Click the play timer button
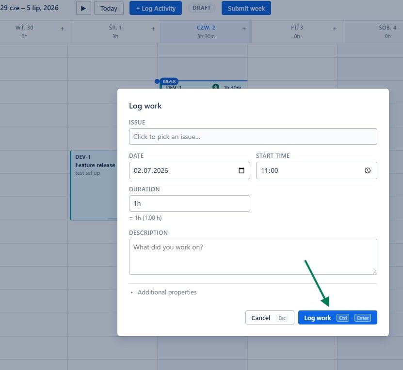Screen dimensions: 403x370 pos(83,8)
